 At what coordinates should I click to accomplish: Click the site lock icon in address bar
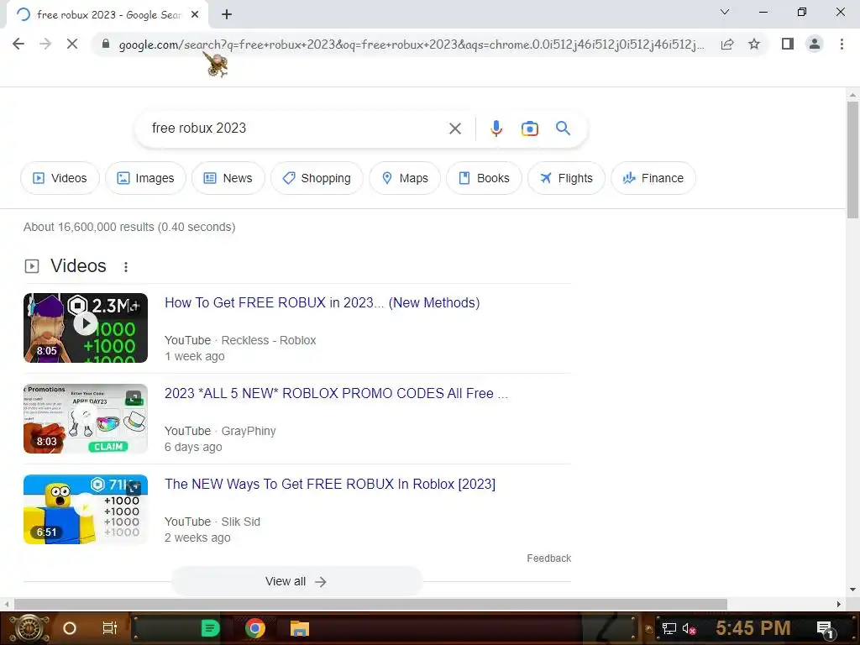106,44
